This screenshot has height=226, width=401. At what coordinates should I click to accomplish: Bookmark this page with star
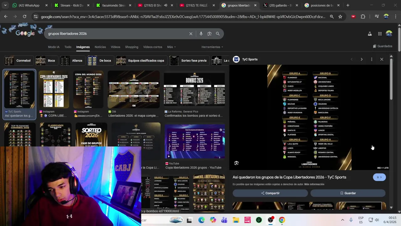point(340,17)
